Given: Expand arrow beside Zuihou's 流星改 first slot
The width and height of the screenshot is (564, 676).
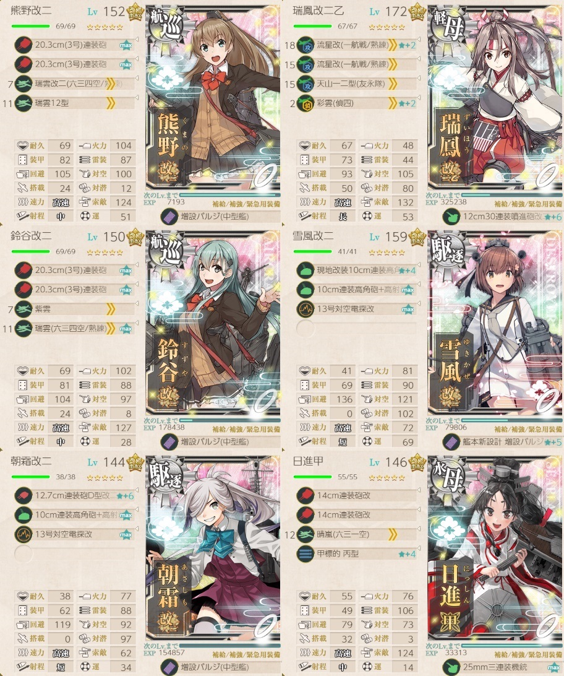Looking at the screenshot, I should [419, 40].
